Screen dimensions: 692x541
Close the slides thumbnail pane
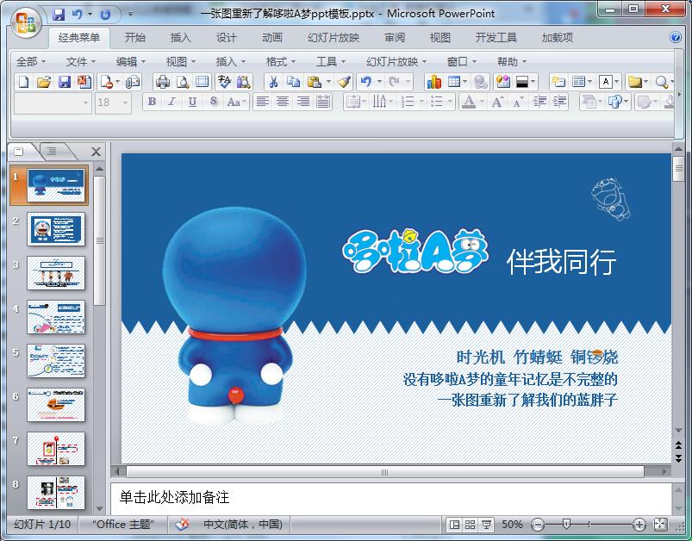click(x=96, y=152)
